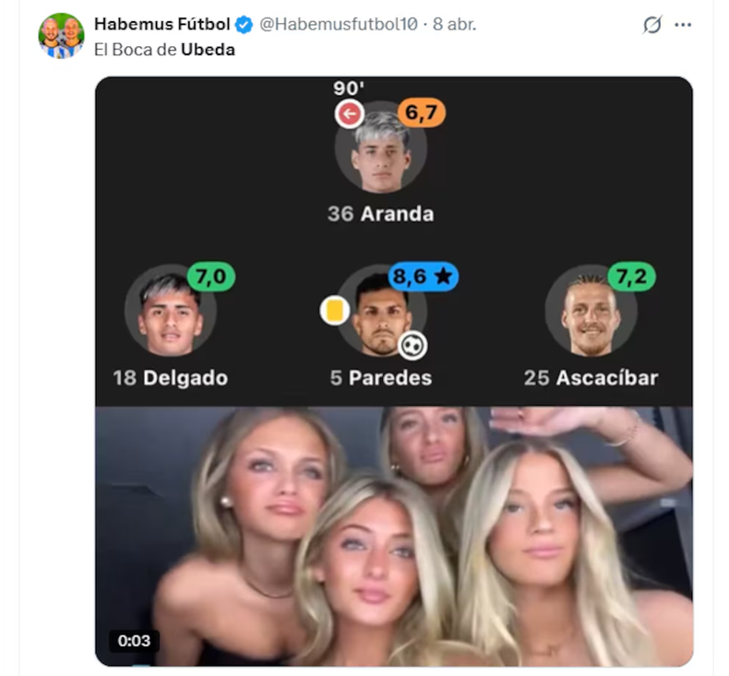Open the Grok explain icon
This screenshot has width=729, height=676.
pyautogui.click(x=652, y=25)
